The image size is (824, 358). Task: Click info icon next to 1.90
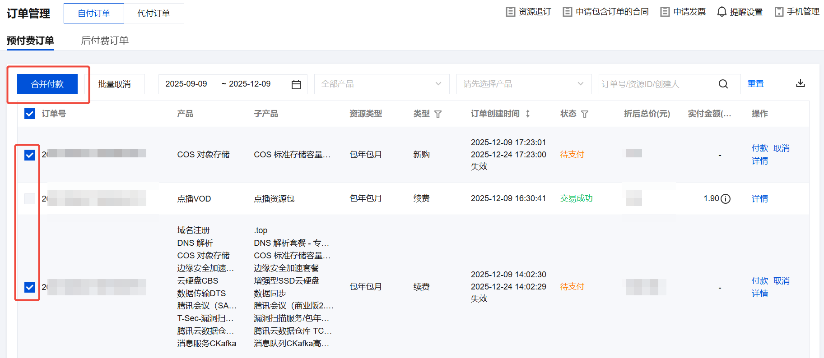coord(726,199)
